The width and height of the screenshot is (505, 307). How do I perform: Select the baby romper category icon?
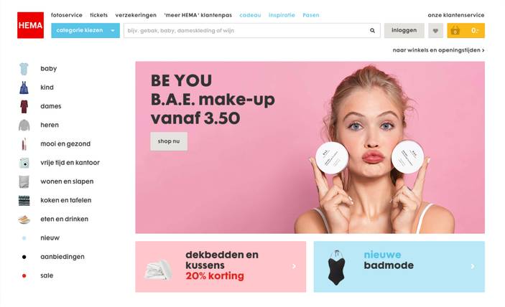pyautogui.click(x=24, y=69)
